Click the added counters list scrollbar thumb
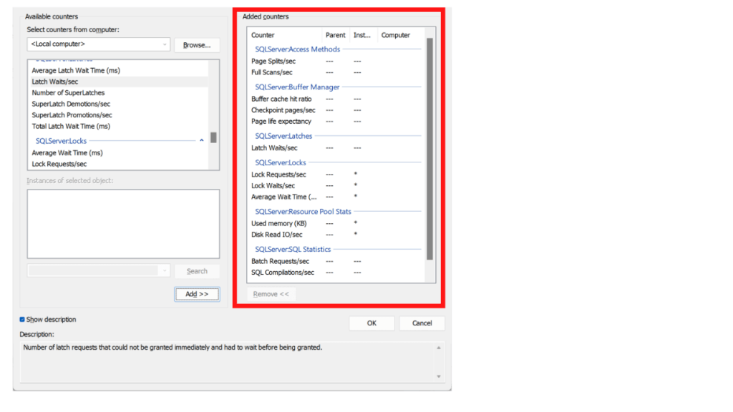This screenshot has height=412, width=733. pos(429,149)
